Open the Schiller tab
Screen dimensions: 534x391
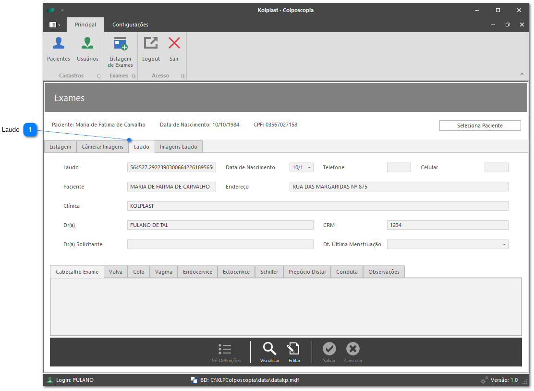click(269, 272)
